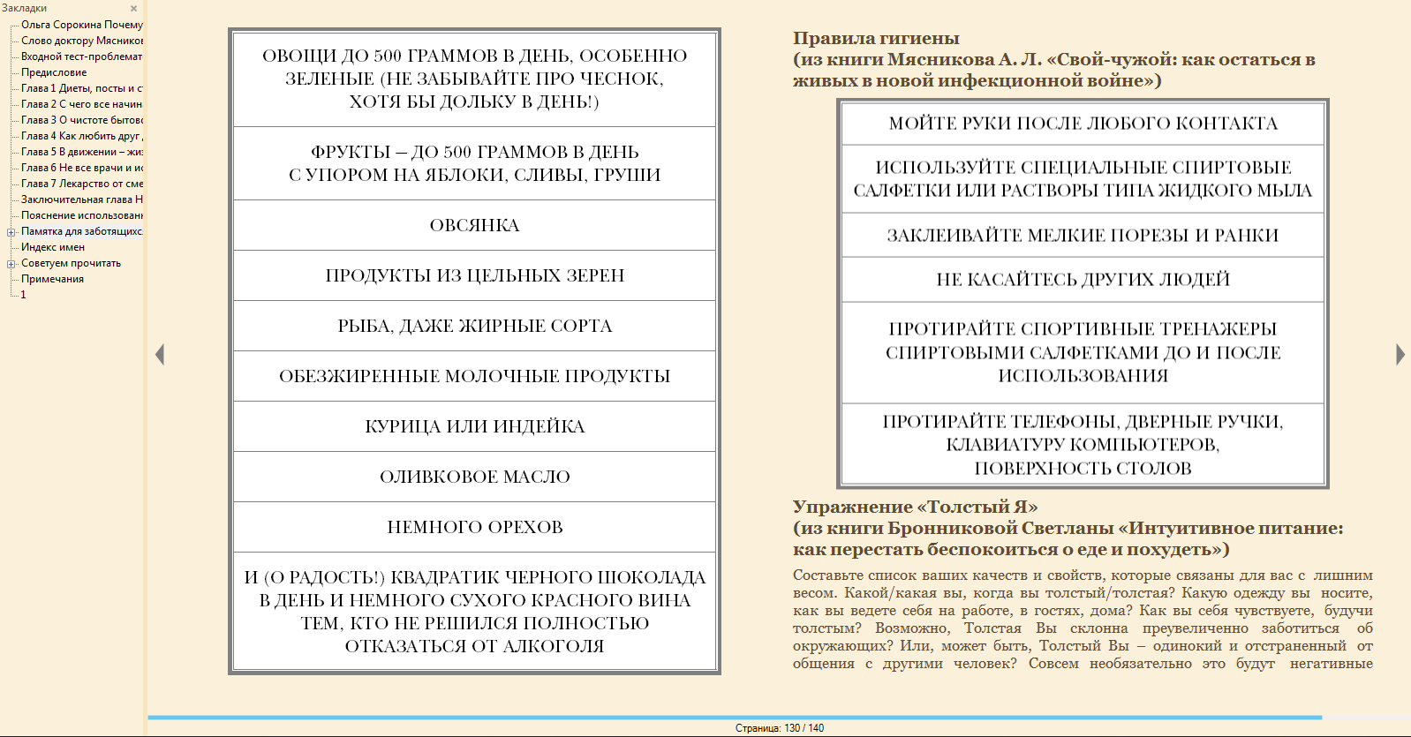Click the ОВОЩИ ДО 500 ГРАММОВ cell
Image resolution: width=1411 pixels, height=737 pixels.
[475, 79]
